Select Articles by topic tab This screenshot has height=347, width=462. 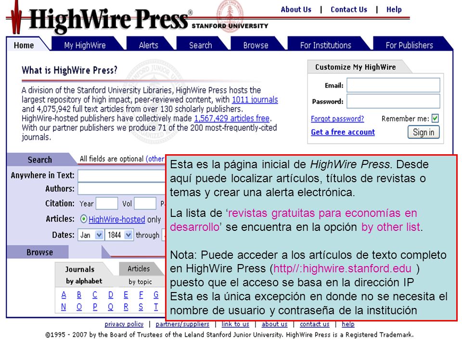[140, 275]
